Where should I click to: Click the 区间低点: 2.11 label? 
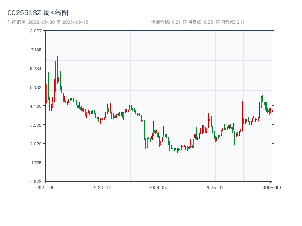click(230, 22)
